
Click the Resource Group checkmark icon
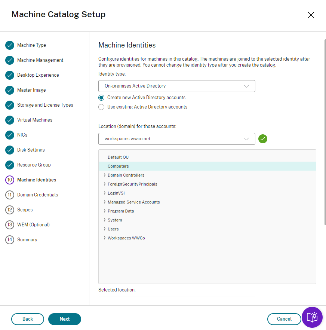point(10,165)
